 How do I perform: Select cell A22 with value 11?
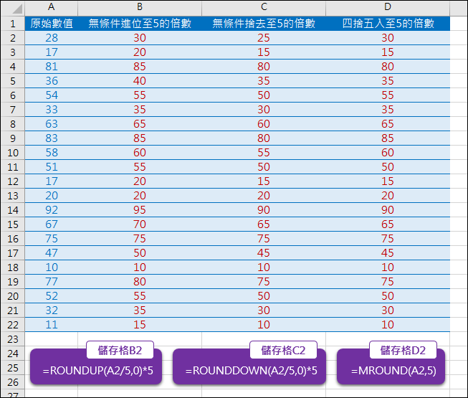tap(52, 325)
